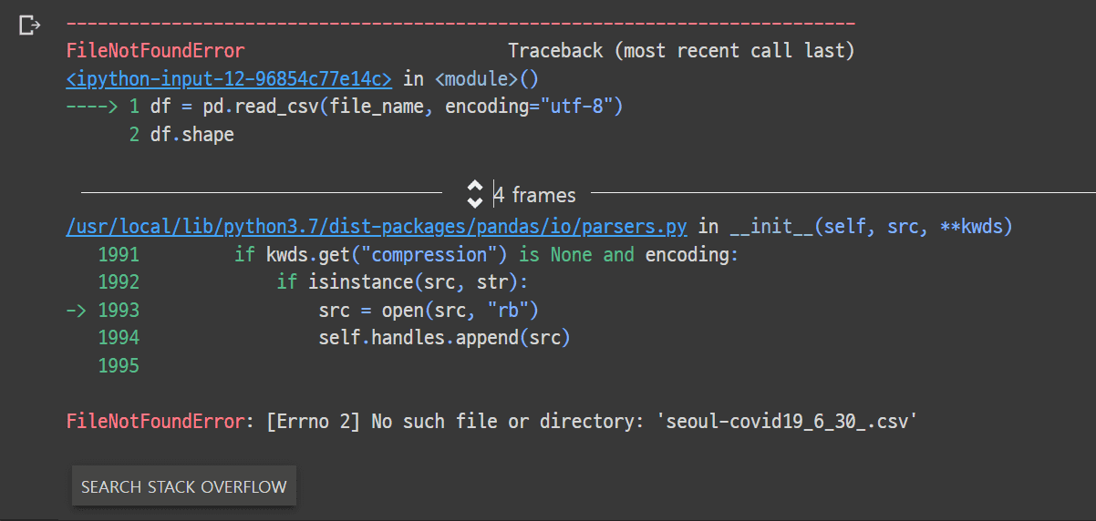Click the df.shape code line
This screenshot has height=521, width=1096.
pos(191,135)
